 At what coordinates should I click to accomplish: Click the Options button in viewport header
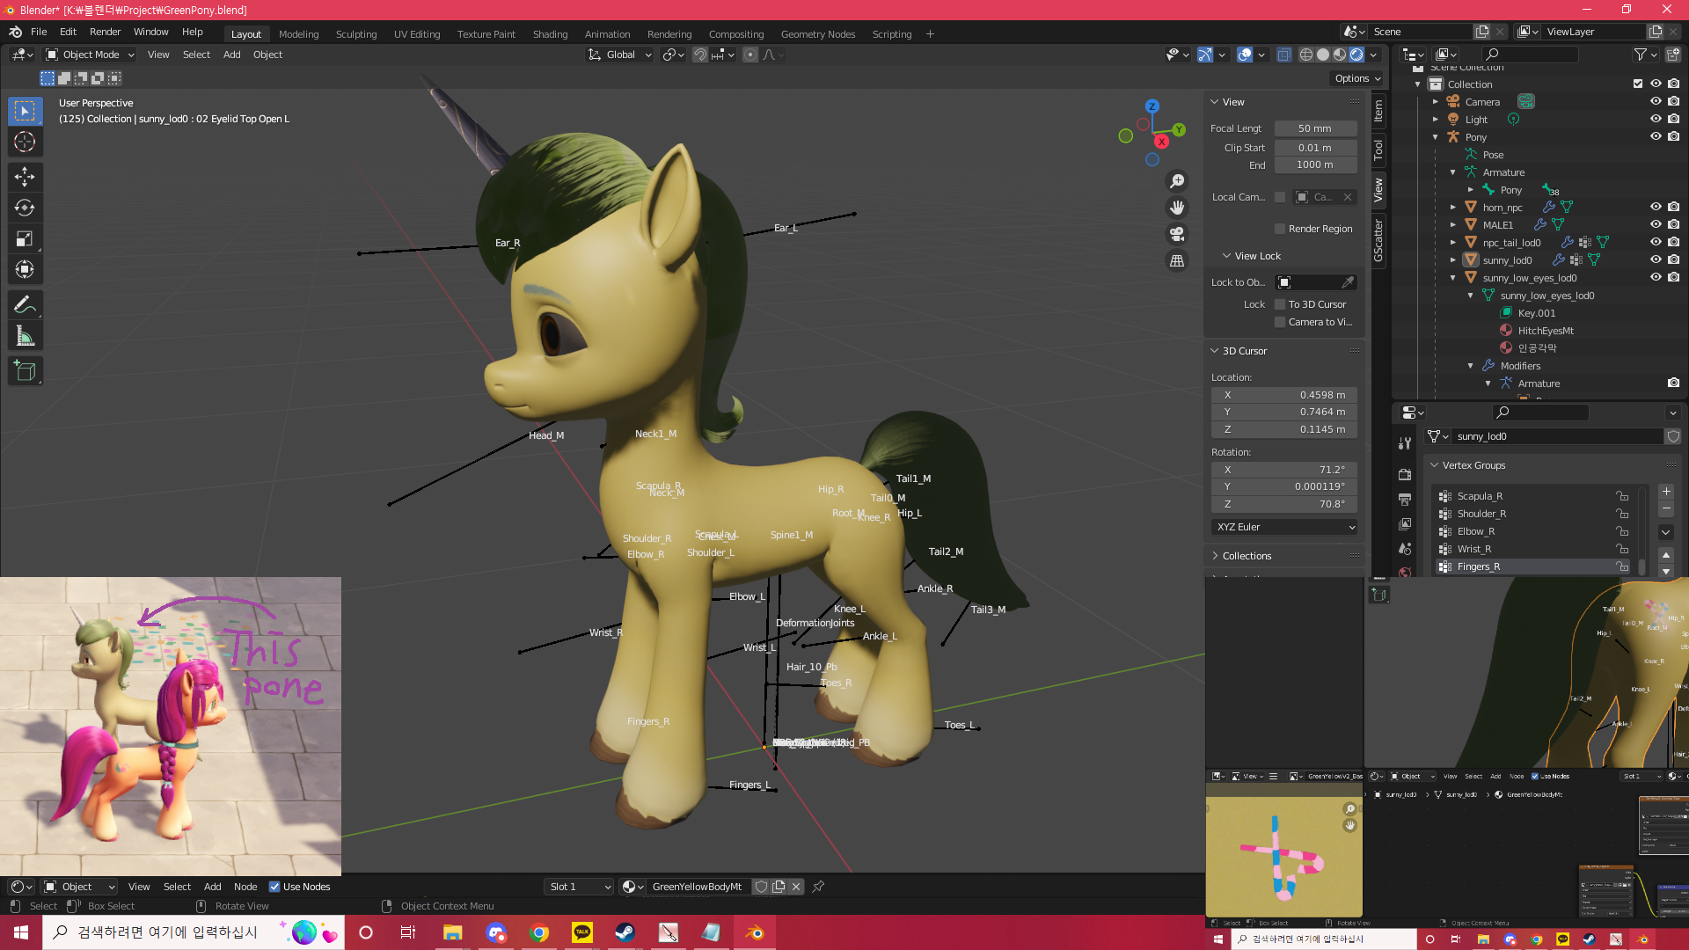[x=1357, y=78]
